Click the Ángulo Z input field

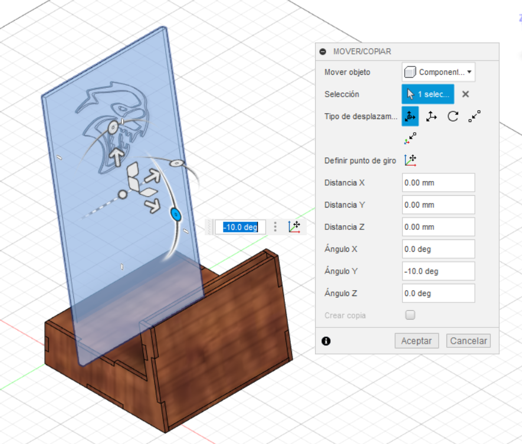pos(438,293)
